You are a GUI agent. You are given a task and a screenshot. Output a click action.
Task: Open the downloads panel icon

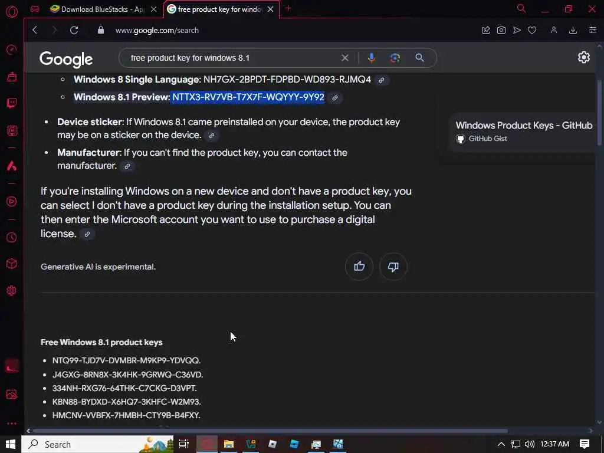[573, 30]
